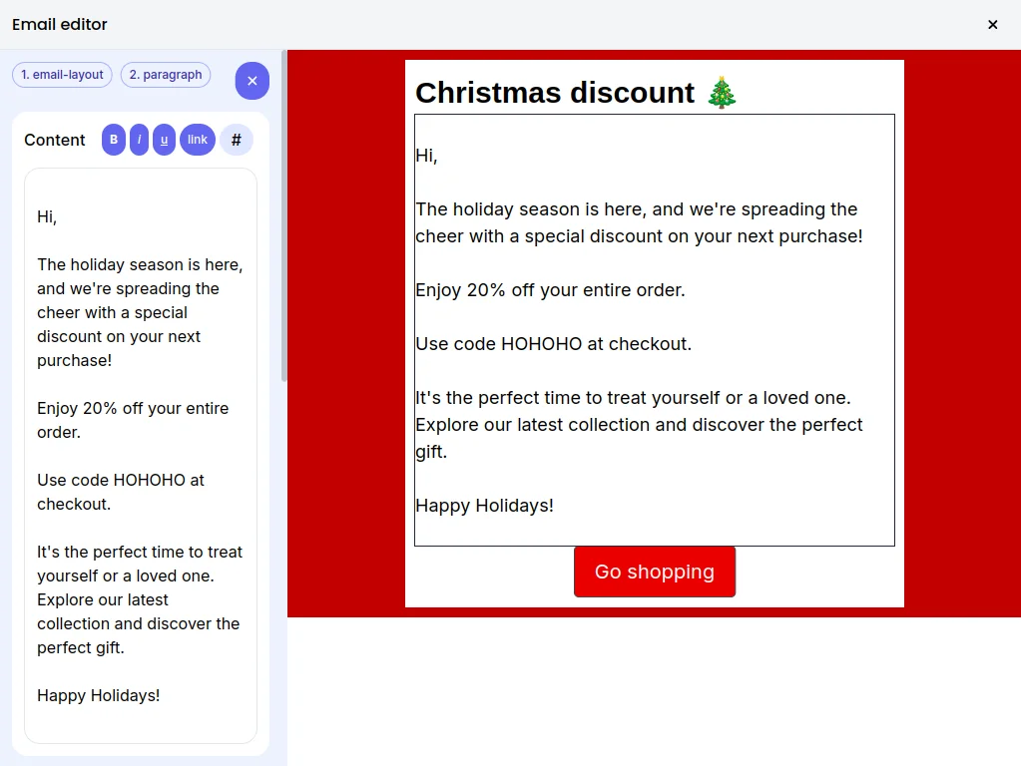Click inside the Content text editor
Image resolution: width=1021 pixels, height=766 pixels.
[140, 449]
